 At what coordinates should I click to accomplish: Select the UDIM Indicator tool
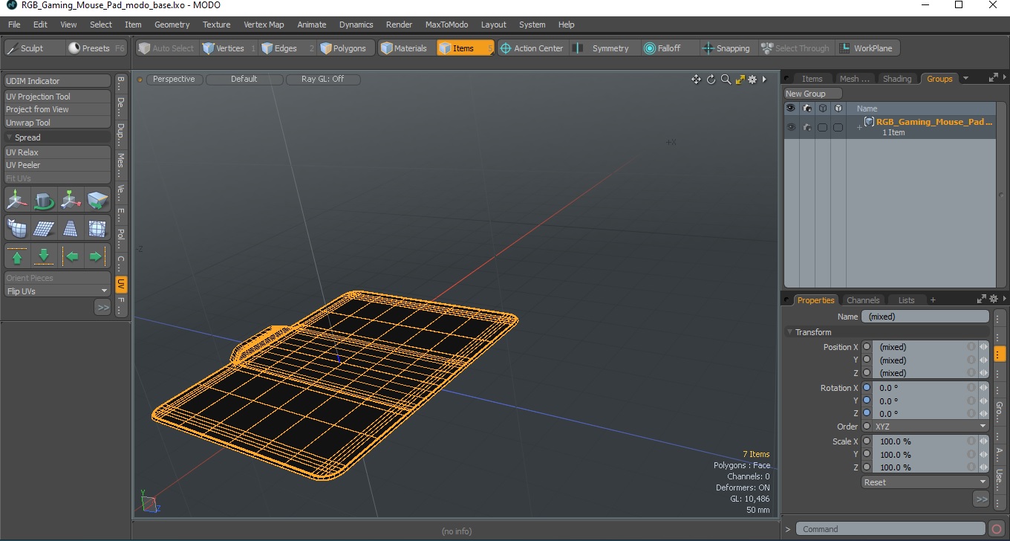pos(57,81)
